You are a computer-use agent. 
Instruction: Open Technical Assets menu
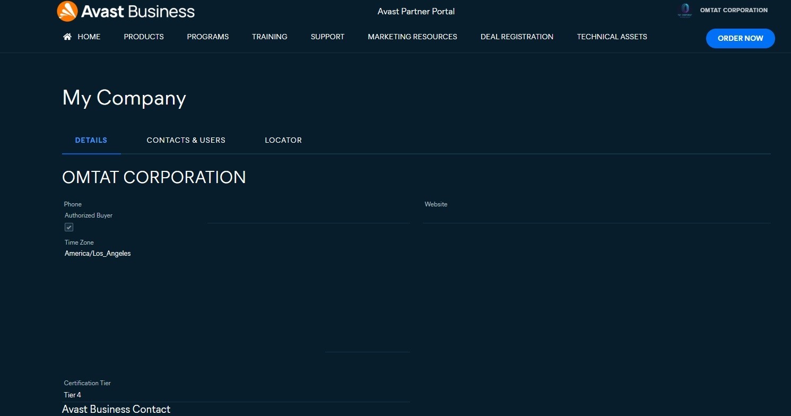tap(612, 37)
